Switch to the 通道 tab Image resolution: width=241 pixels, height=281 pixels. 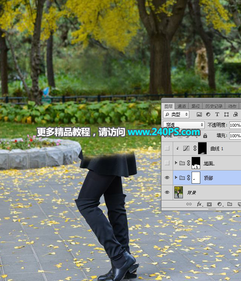pyautogui.click(x=181, y=106)
